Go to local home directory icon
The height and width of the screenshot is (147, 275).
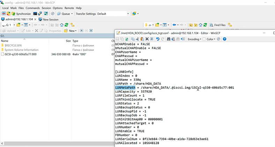tap(61, 25)
